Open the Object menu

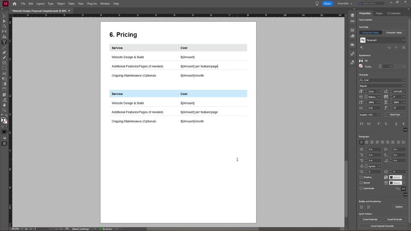pos(61,4)
